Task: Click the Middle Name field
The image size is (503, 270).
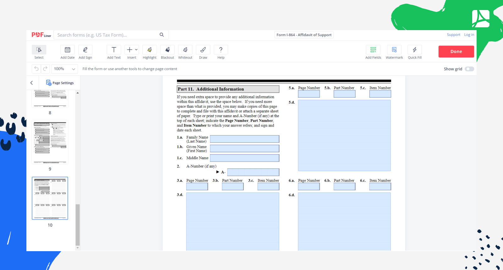Action: [245, 158]
